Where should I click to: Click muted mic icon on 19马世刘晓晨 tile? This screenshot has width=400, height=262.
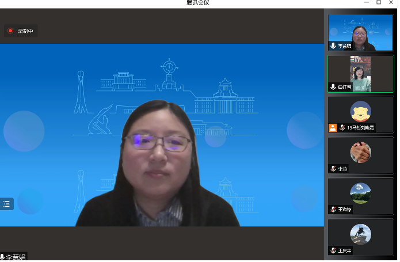click(342, 128)
